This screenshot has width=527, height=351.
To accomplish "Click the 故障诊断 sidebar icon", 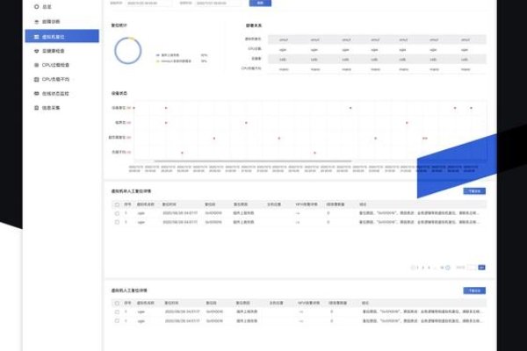I will (x=35, y=21).
